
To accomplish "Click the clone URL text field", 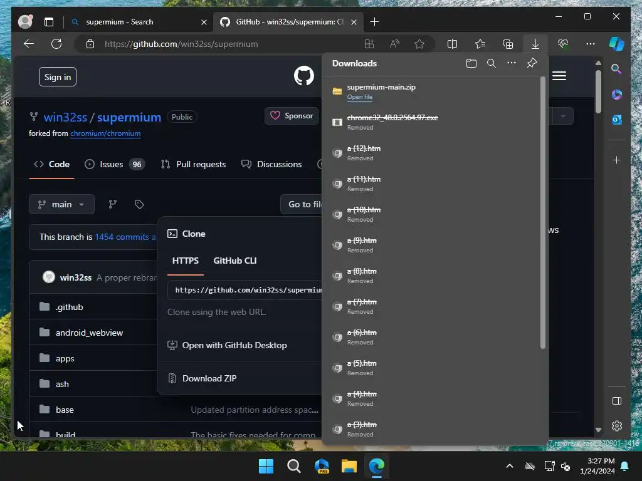I will (245, 290).
